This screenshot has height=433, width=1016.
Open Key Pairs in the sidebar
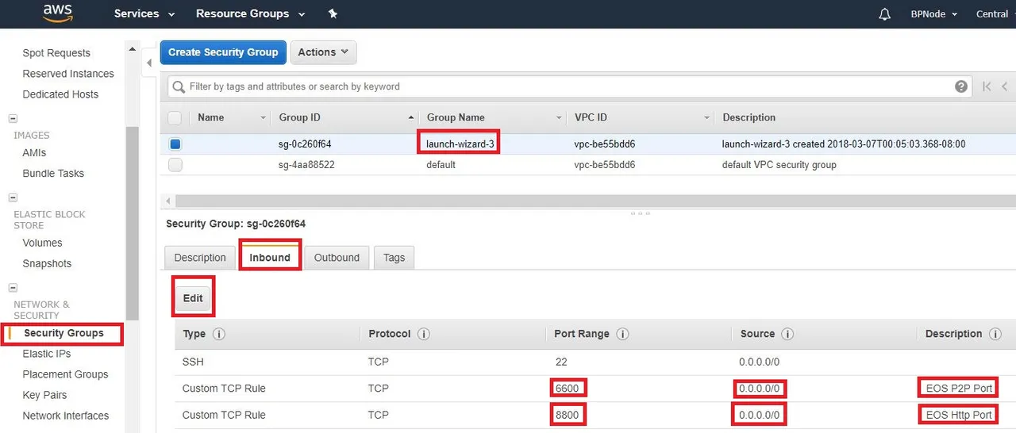[x=44, y=395]
